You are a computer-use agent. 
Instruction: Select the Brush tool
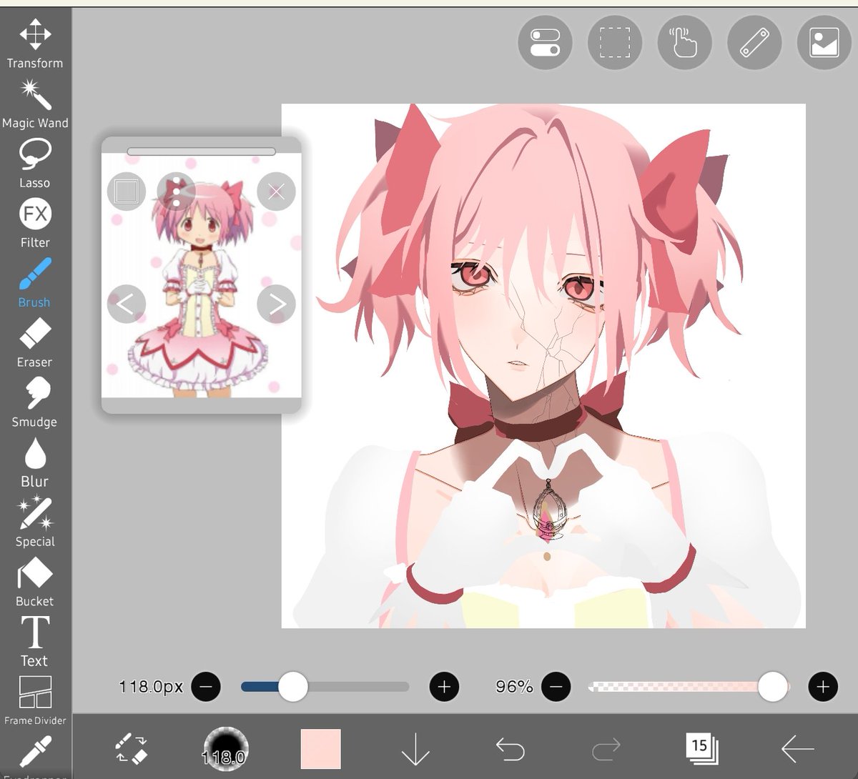pyautogui.click(x=34, y=284)
